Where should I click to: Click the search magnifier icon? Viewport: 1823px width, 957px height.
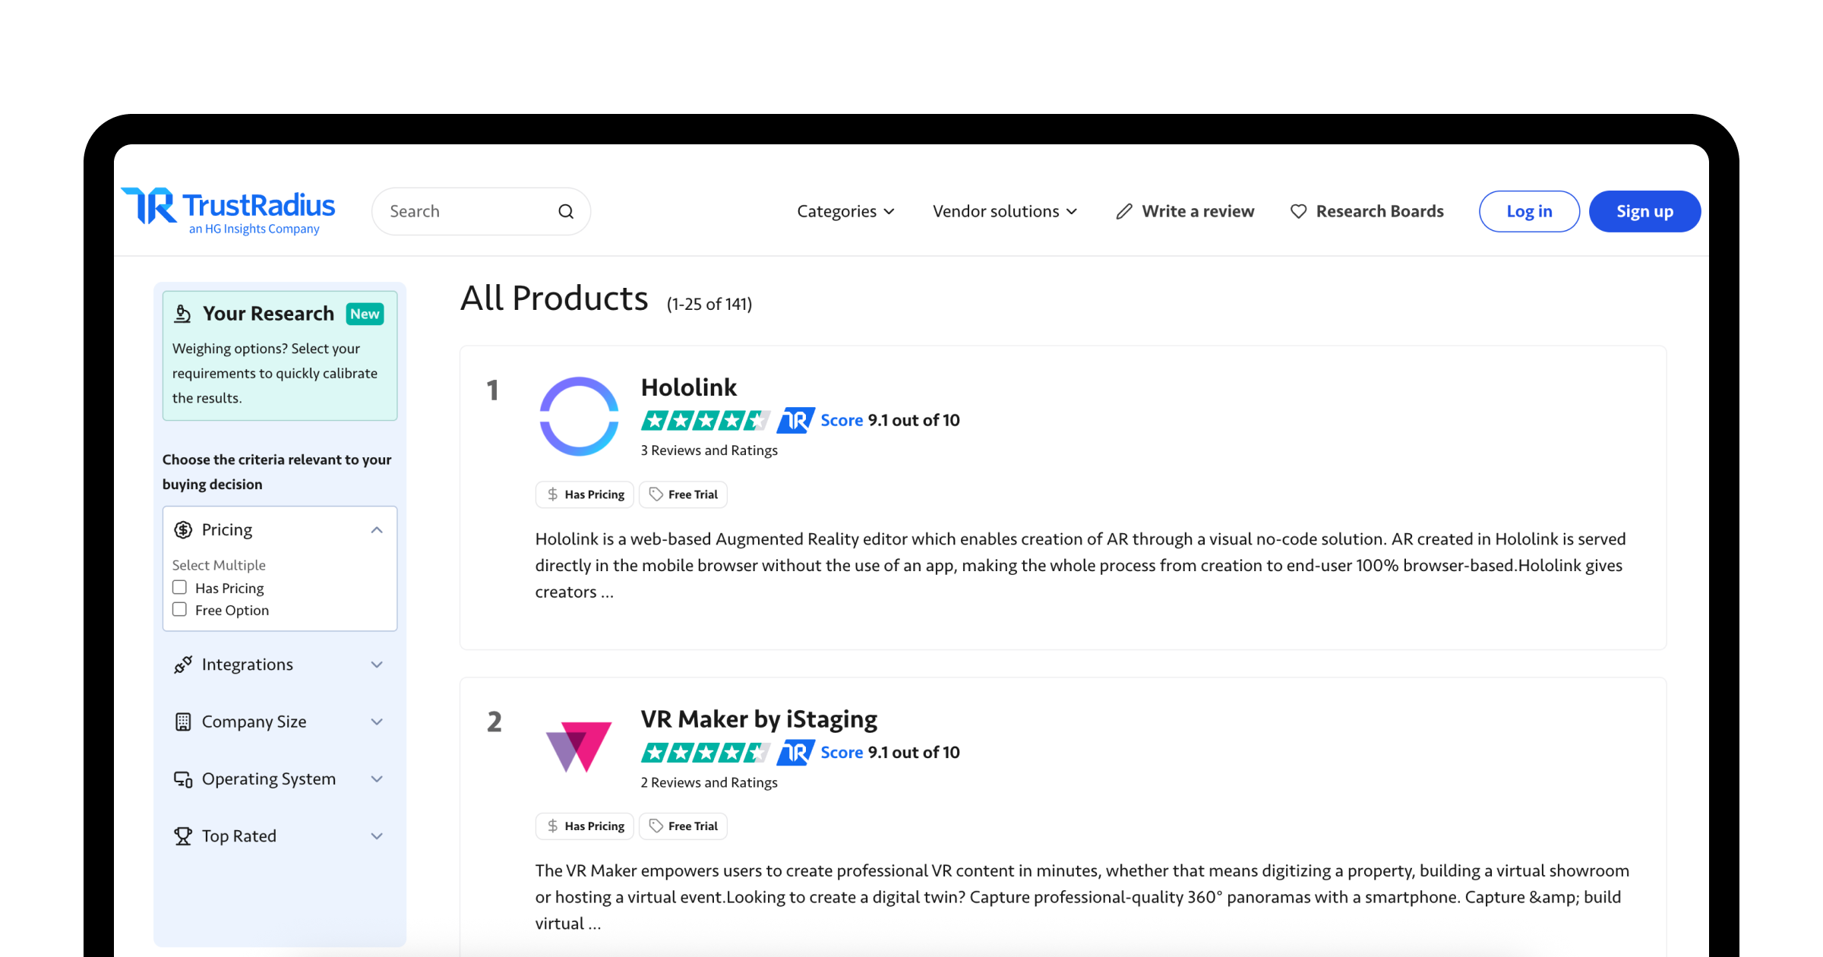pyautogui.click(x=566, y=211)
